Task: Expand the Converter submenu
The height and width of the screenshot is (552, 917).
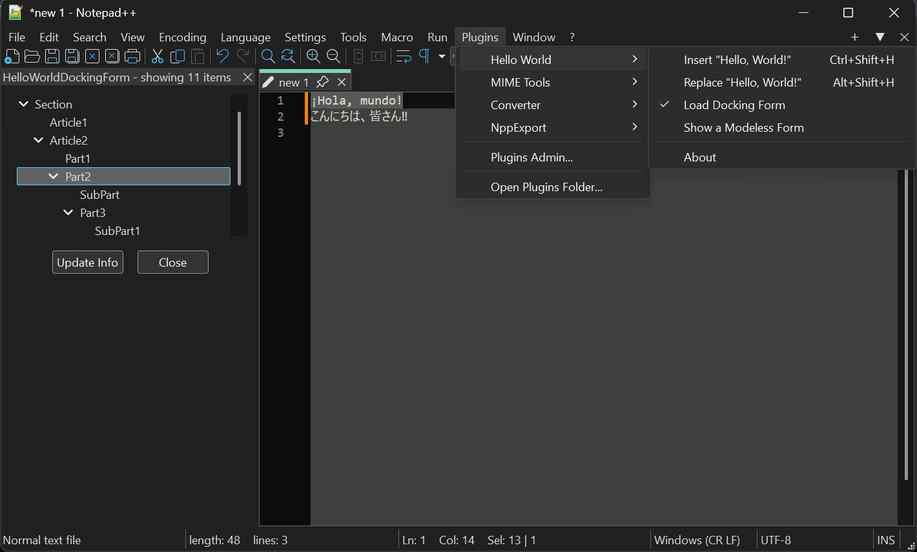Action: click(553, 105)
